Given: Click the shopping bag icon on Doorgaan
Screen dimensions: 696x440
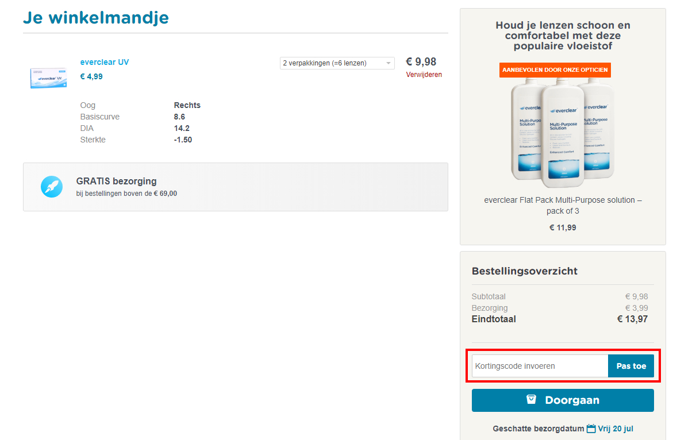Looking at the screenshot, I should (x=532, y=400).
